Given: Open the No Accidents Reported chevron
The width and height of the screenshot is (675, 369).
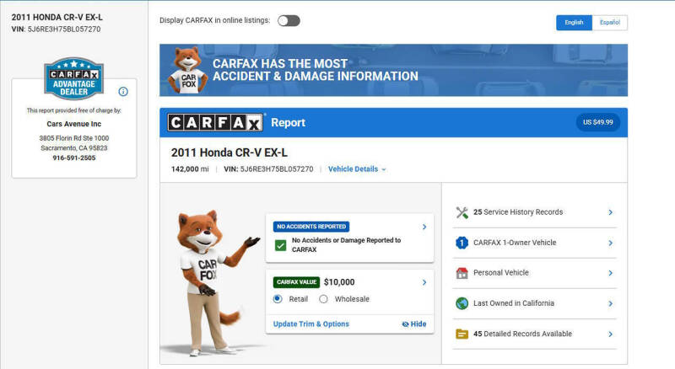Looking at the screenshot, I should [x=424, y=227].
